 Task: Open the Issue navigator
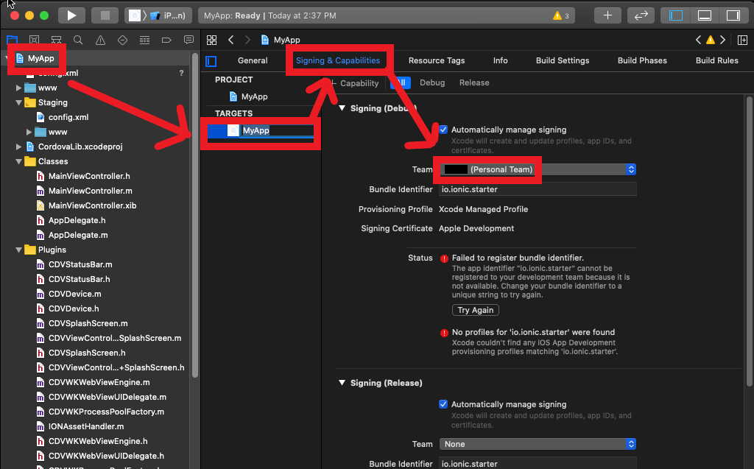coord(100,40)
